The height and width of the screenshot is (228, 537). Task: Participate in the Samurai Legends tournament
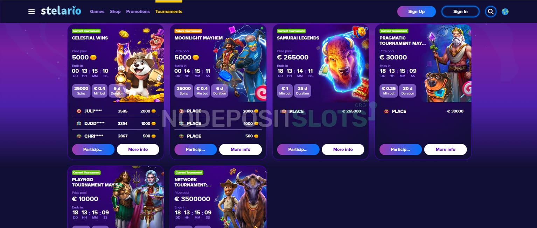tap(298, 149)
